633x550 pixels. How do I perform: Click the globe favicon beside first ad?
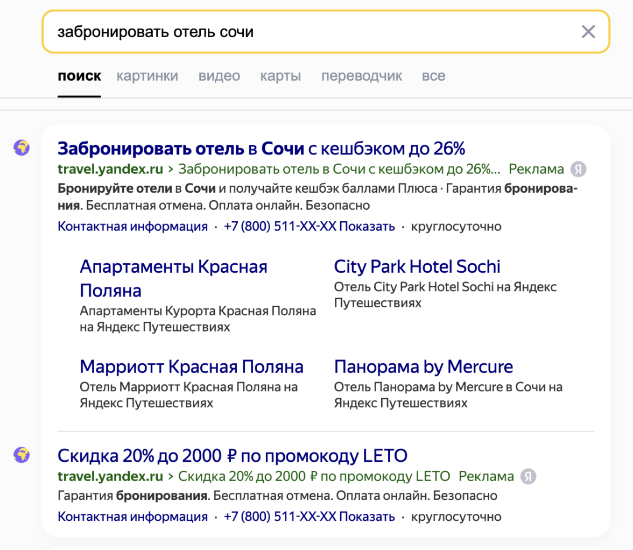tap(22, 147)
